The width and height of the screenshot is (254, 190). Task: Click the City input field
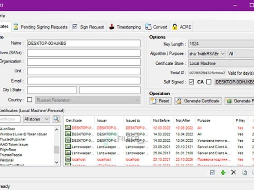coord(52,90)
